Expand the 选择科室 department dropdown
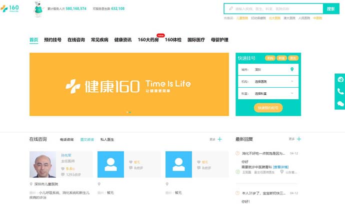 (x=268, y=94)
